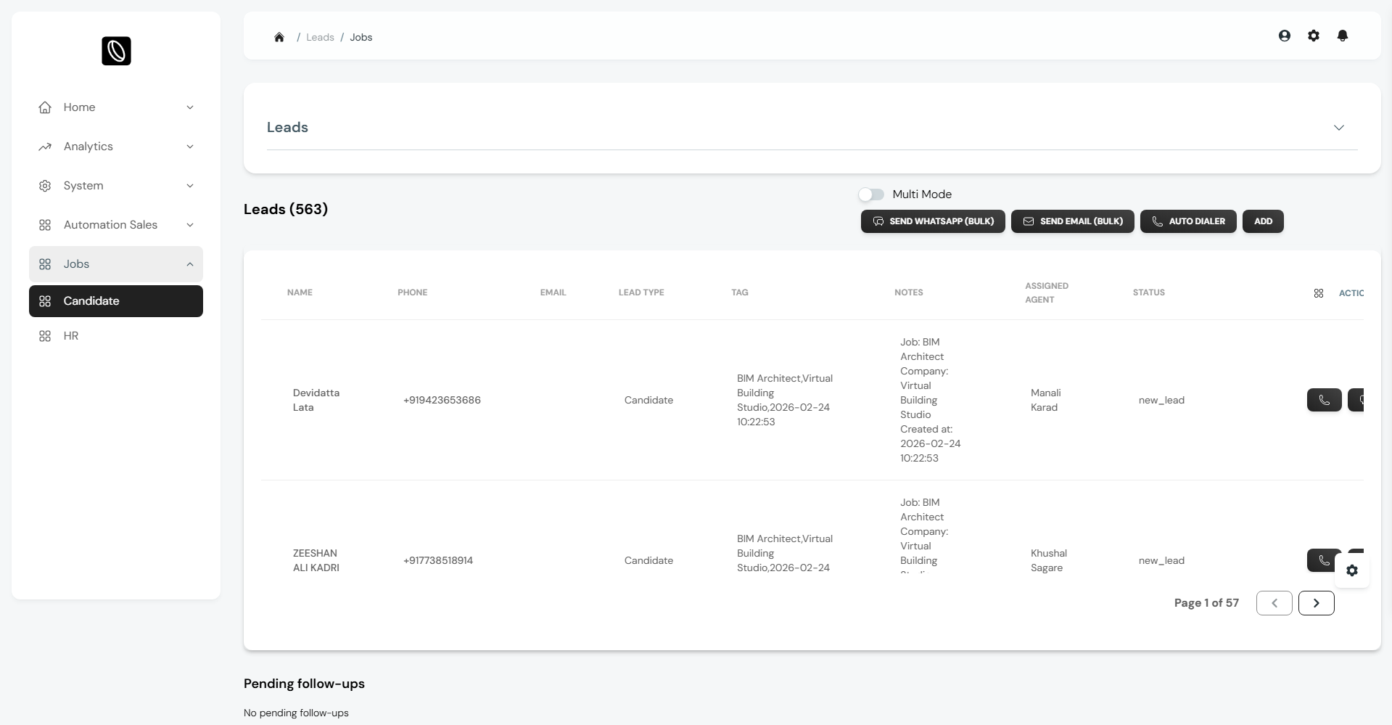Click name ZEESHAN ALI KADRI

tap(316, 560)
